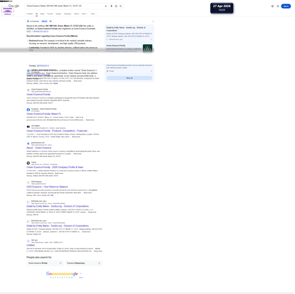The width and height of the screenshot is (295, 294).
Task: Go to results page 10
Action: tap(71, 277)
